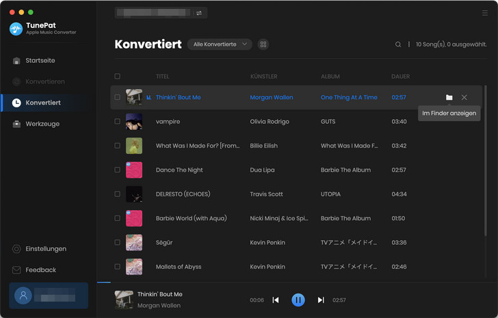Click the Werkzeuge toolbox icon

(x=16, y=124)
